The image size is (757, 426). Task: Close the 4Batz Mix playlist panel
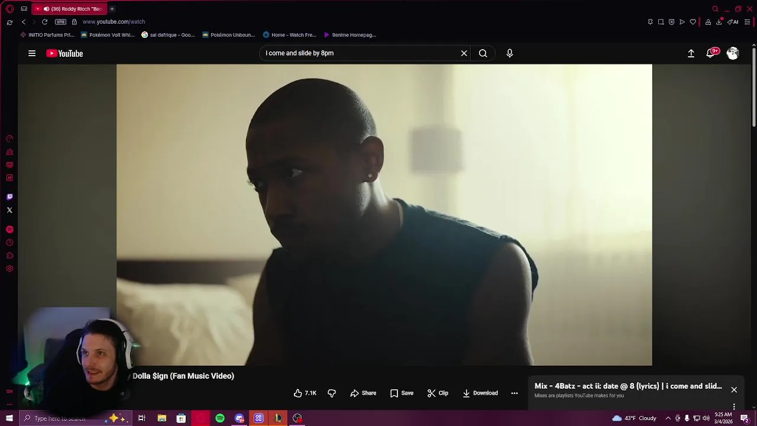(734, 390)
